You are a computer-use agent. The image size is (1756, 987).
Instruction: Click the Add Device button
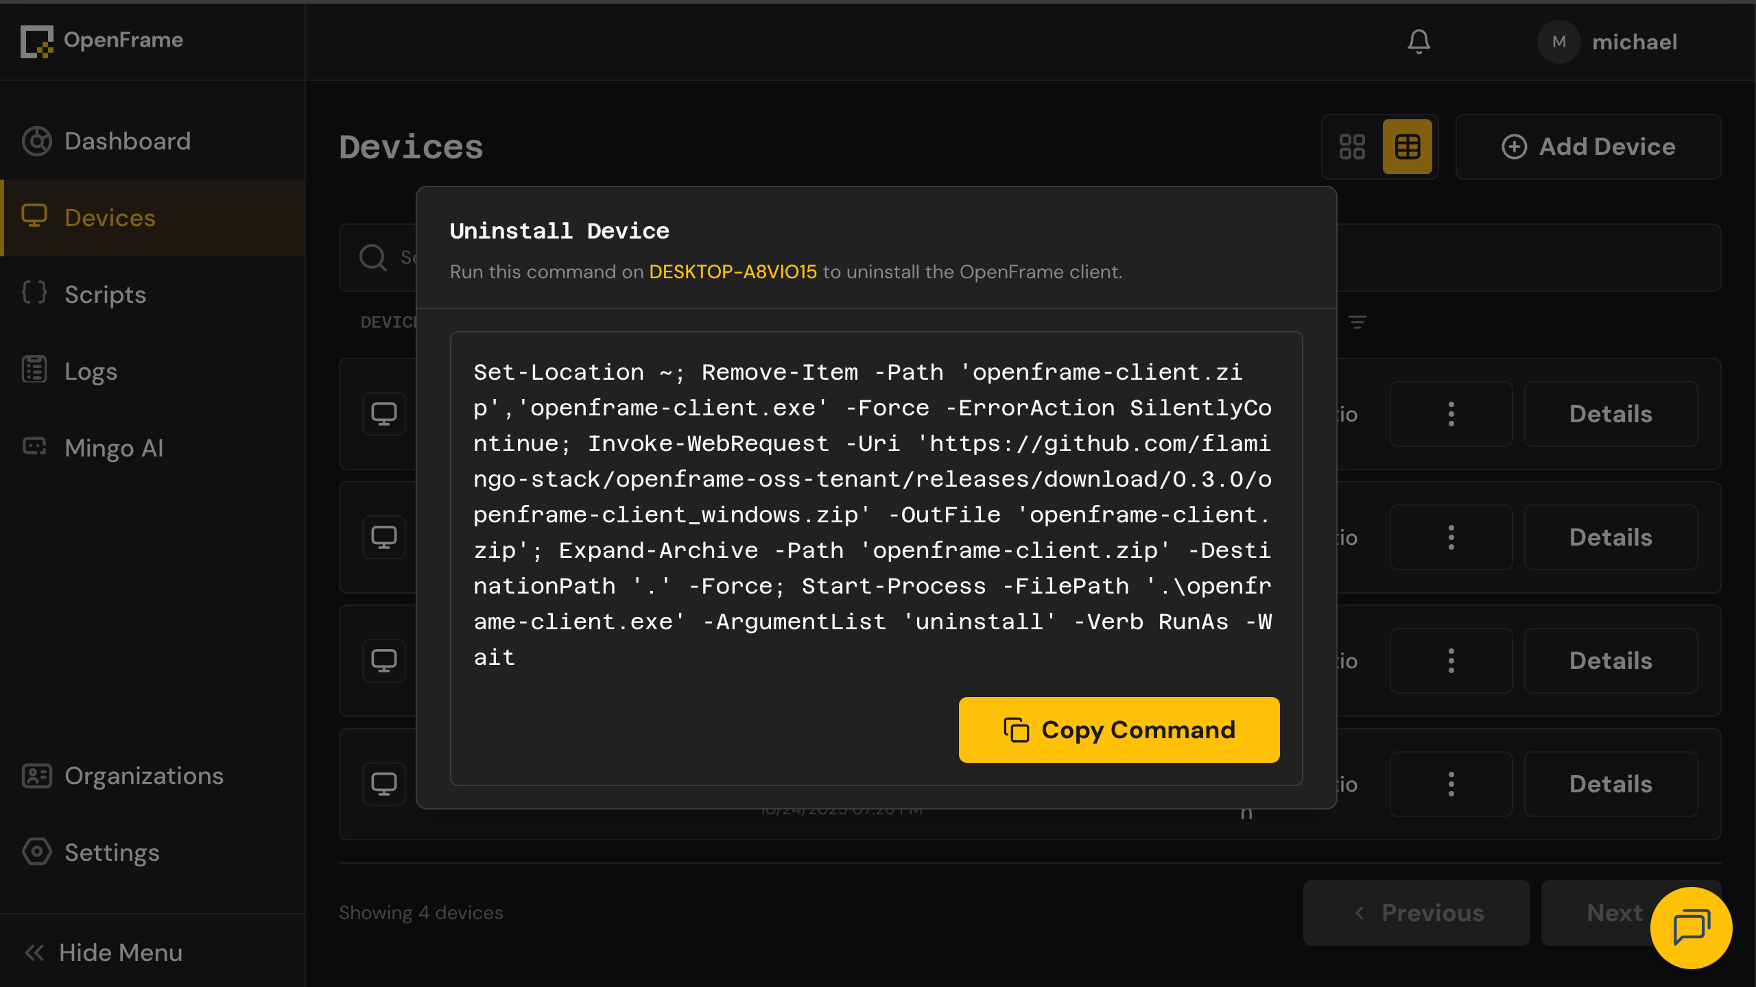[x=1588, y=147]
